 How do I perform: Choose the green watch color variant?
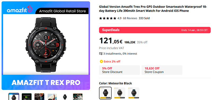click(134, 93)
